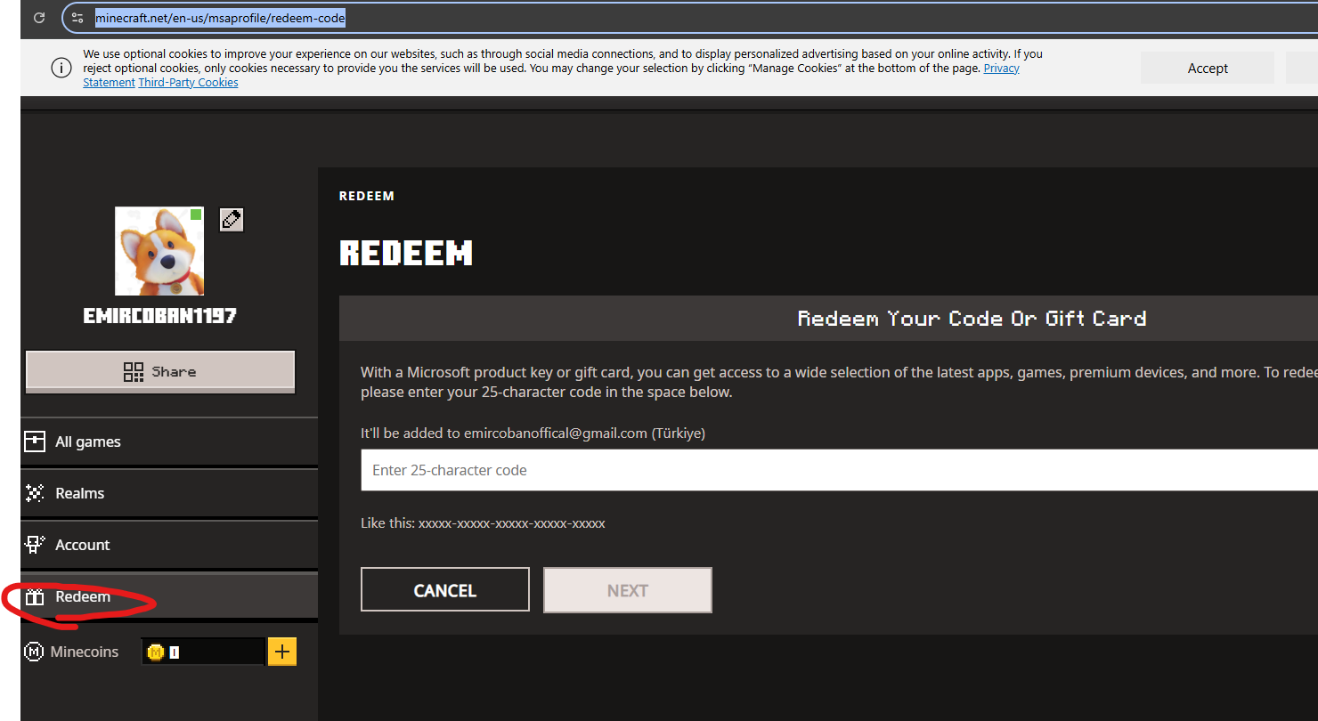
Task: Go to the Realms section
Action: (169, 493)
